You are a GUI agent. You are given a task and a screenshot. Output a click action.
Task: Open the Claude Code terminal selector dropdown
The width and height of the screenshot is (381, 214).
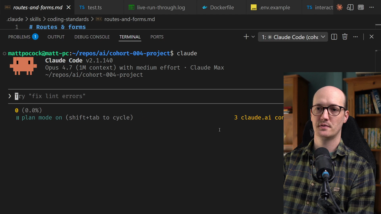tap(293, 37)
